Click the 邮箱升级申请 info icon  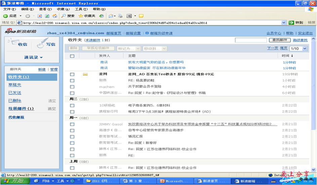click(x=147, y=33)
